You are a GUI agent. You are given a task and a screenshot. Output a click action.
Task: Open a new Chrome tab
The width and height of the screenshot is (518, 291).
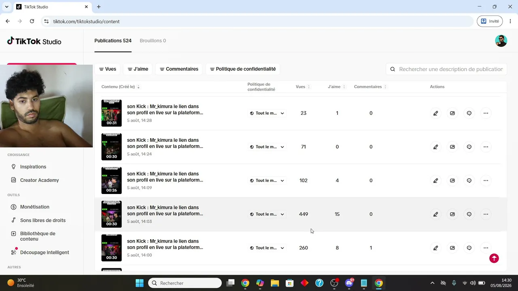click(99, 7)
